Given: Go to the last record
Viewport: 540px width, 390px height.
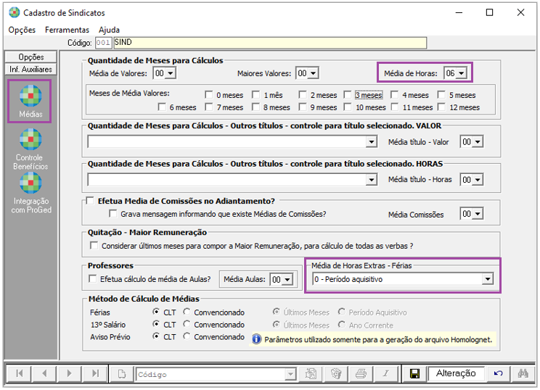Looking at the screenshot, I should click(95, 373).
